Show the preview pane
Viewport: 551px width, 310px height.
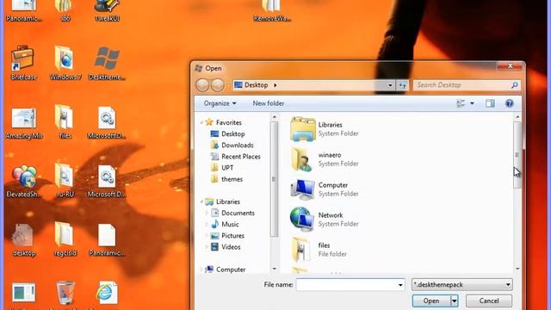pyautogui.click(x=490, y=103)
